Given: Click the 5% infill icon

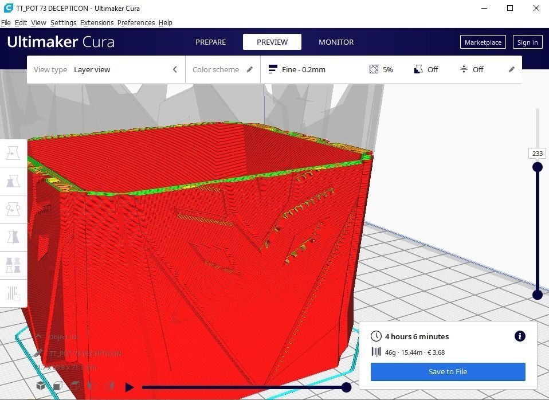Looking at the screenshot, I should tap(374, 69).
